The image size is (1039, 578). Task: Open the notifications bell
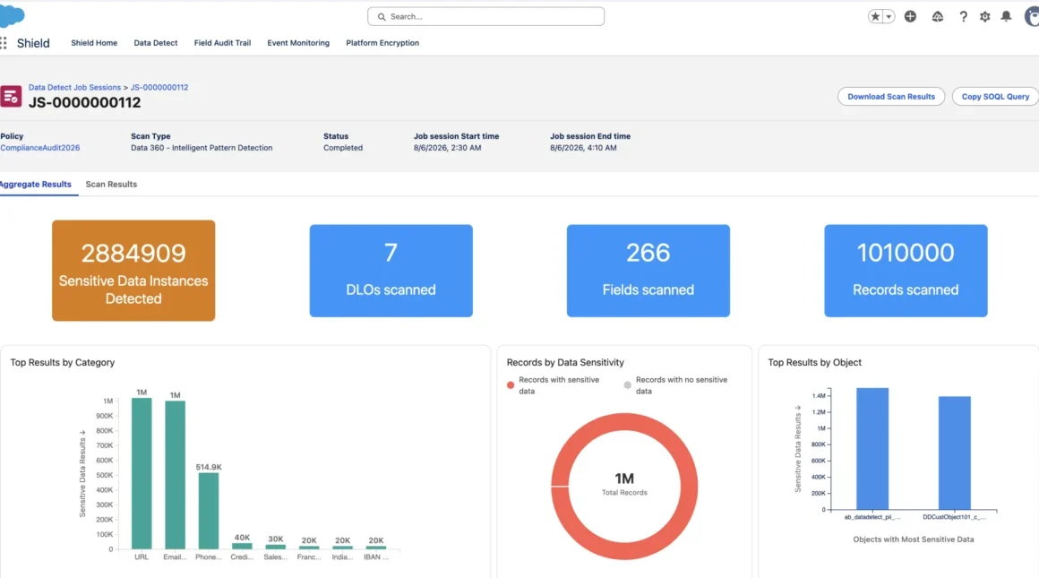pyautogui.click(x=1006, y=16)
